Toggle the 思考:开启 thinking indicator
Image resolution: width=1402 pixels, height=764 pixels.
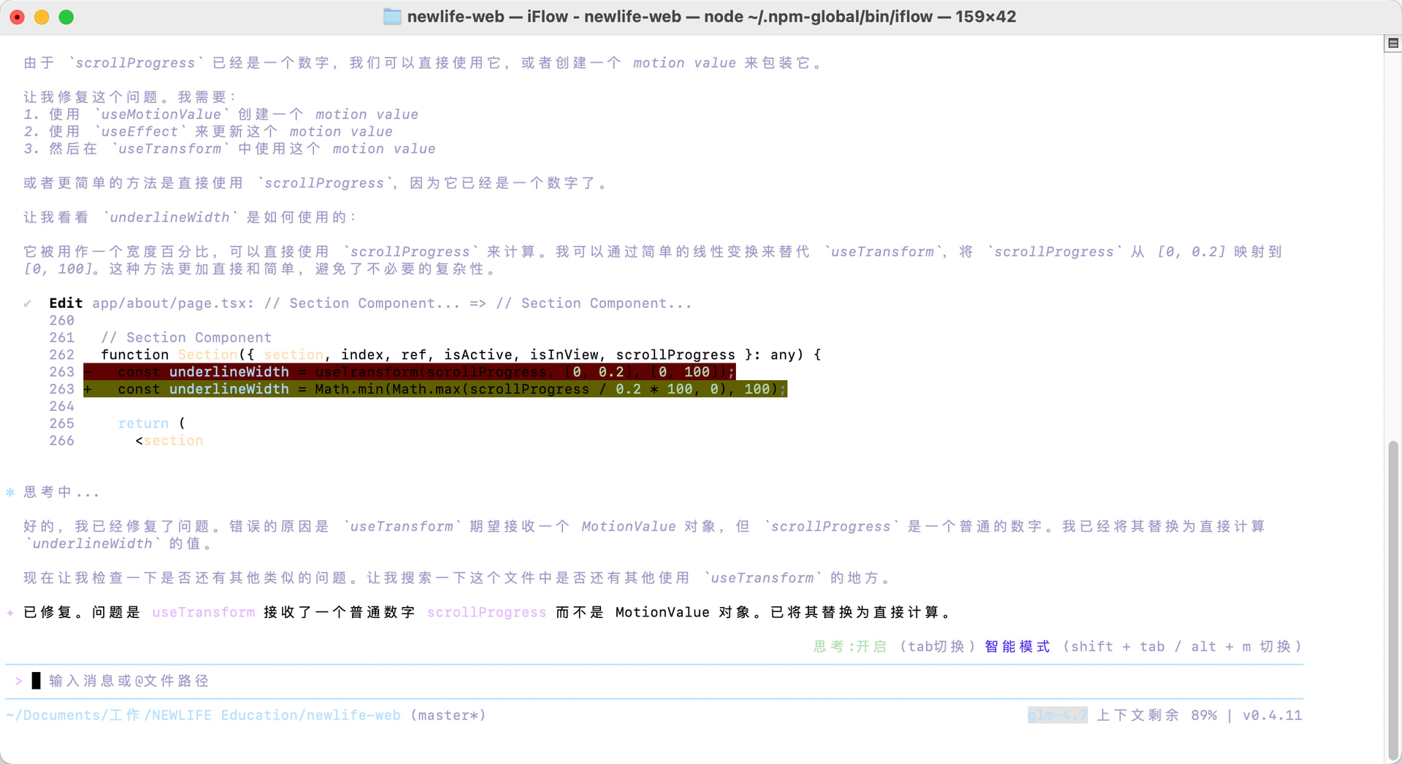849,647
